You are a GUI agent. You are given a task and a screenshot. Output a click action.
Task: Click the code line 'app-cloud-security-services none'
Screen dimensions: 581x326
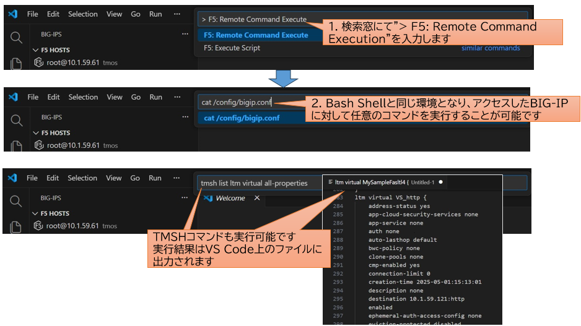pyautogui.click(x=423, y=215)
